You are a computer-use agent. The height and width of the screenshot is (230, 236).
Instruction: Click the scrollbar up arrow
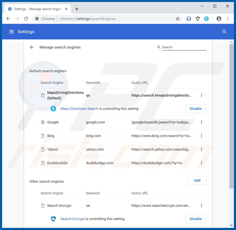(x=231, y=42)
